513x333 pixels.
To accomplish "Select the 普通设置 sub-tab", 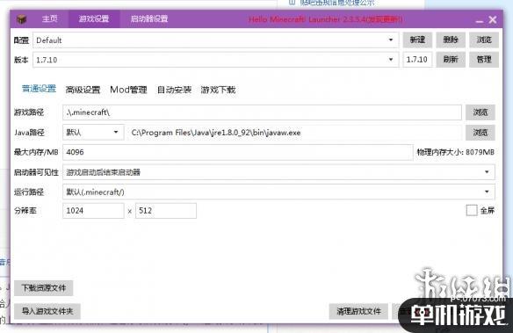I will pyautogui.click(x=39, y=89).
